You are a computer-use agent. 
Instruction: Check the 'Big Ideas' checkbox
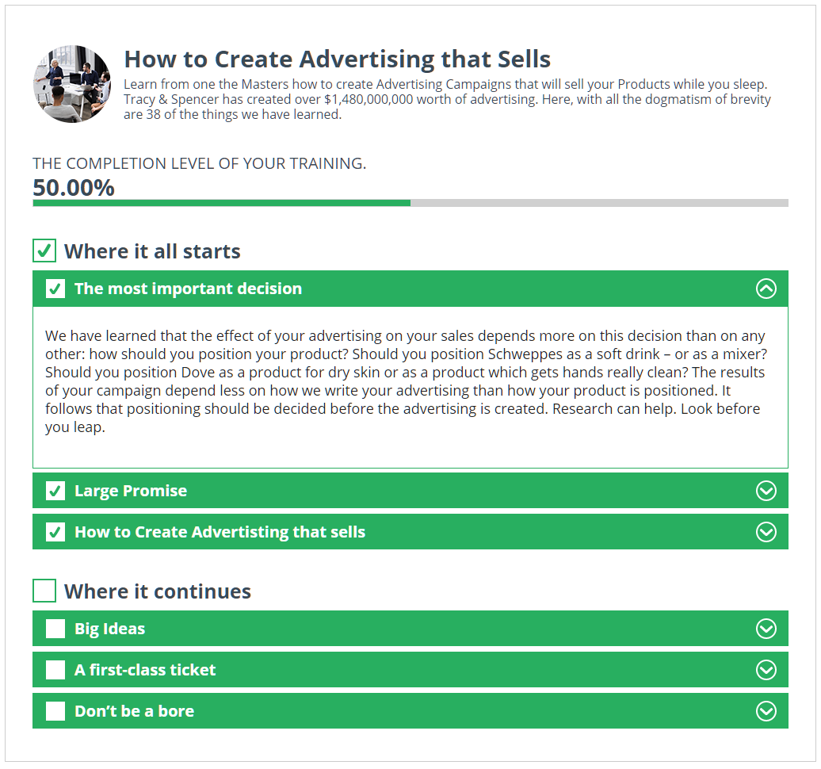click(55, 629)
